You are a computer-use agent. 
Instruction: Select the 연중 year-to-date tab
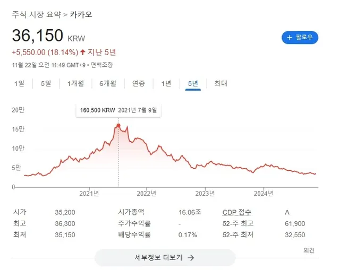click(139, 83)
